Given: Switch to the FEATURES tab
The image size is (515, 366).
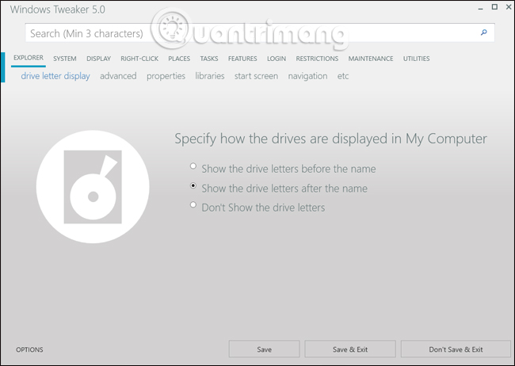Looking at the screenshot, I should pyautogui.click(x=242, y=59).
